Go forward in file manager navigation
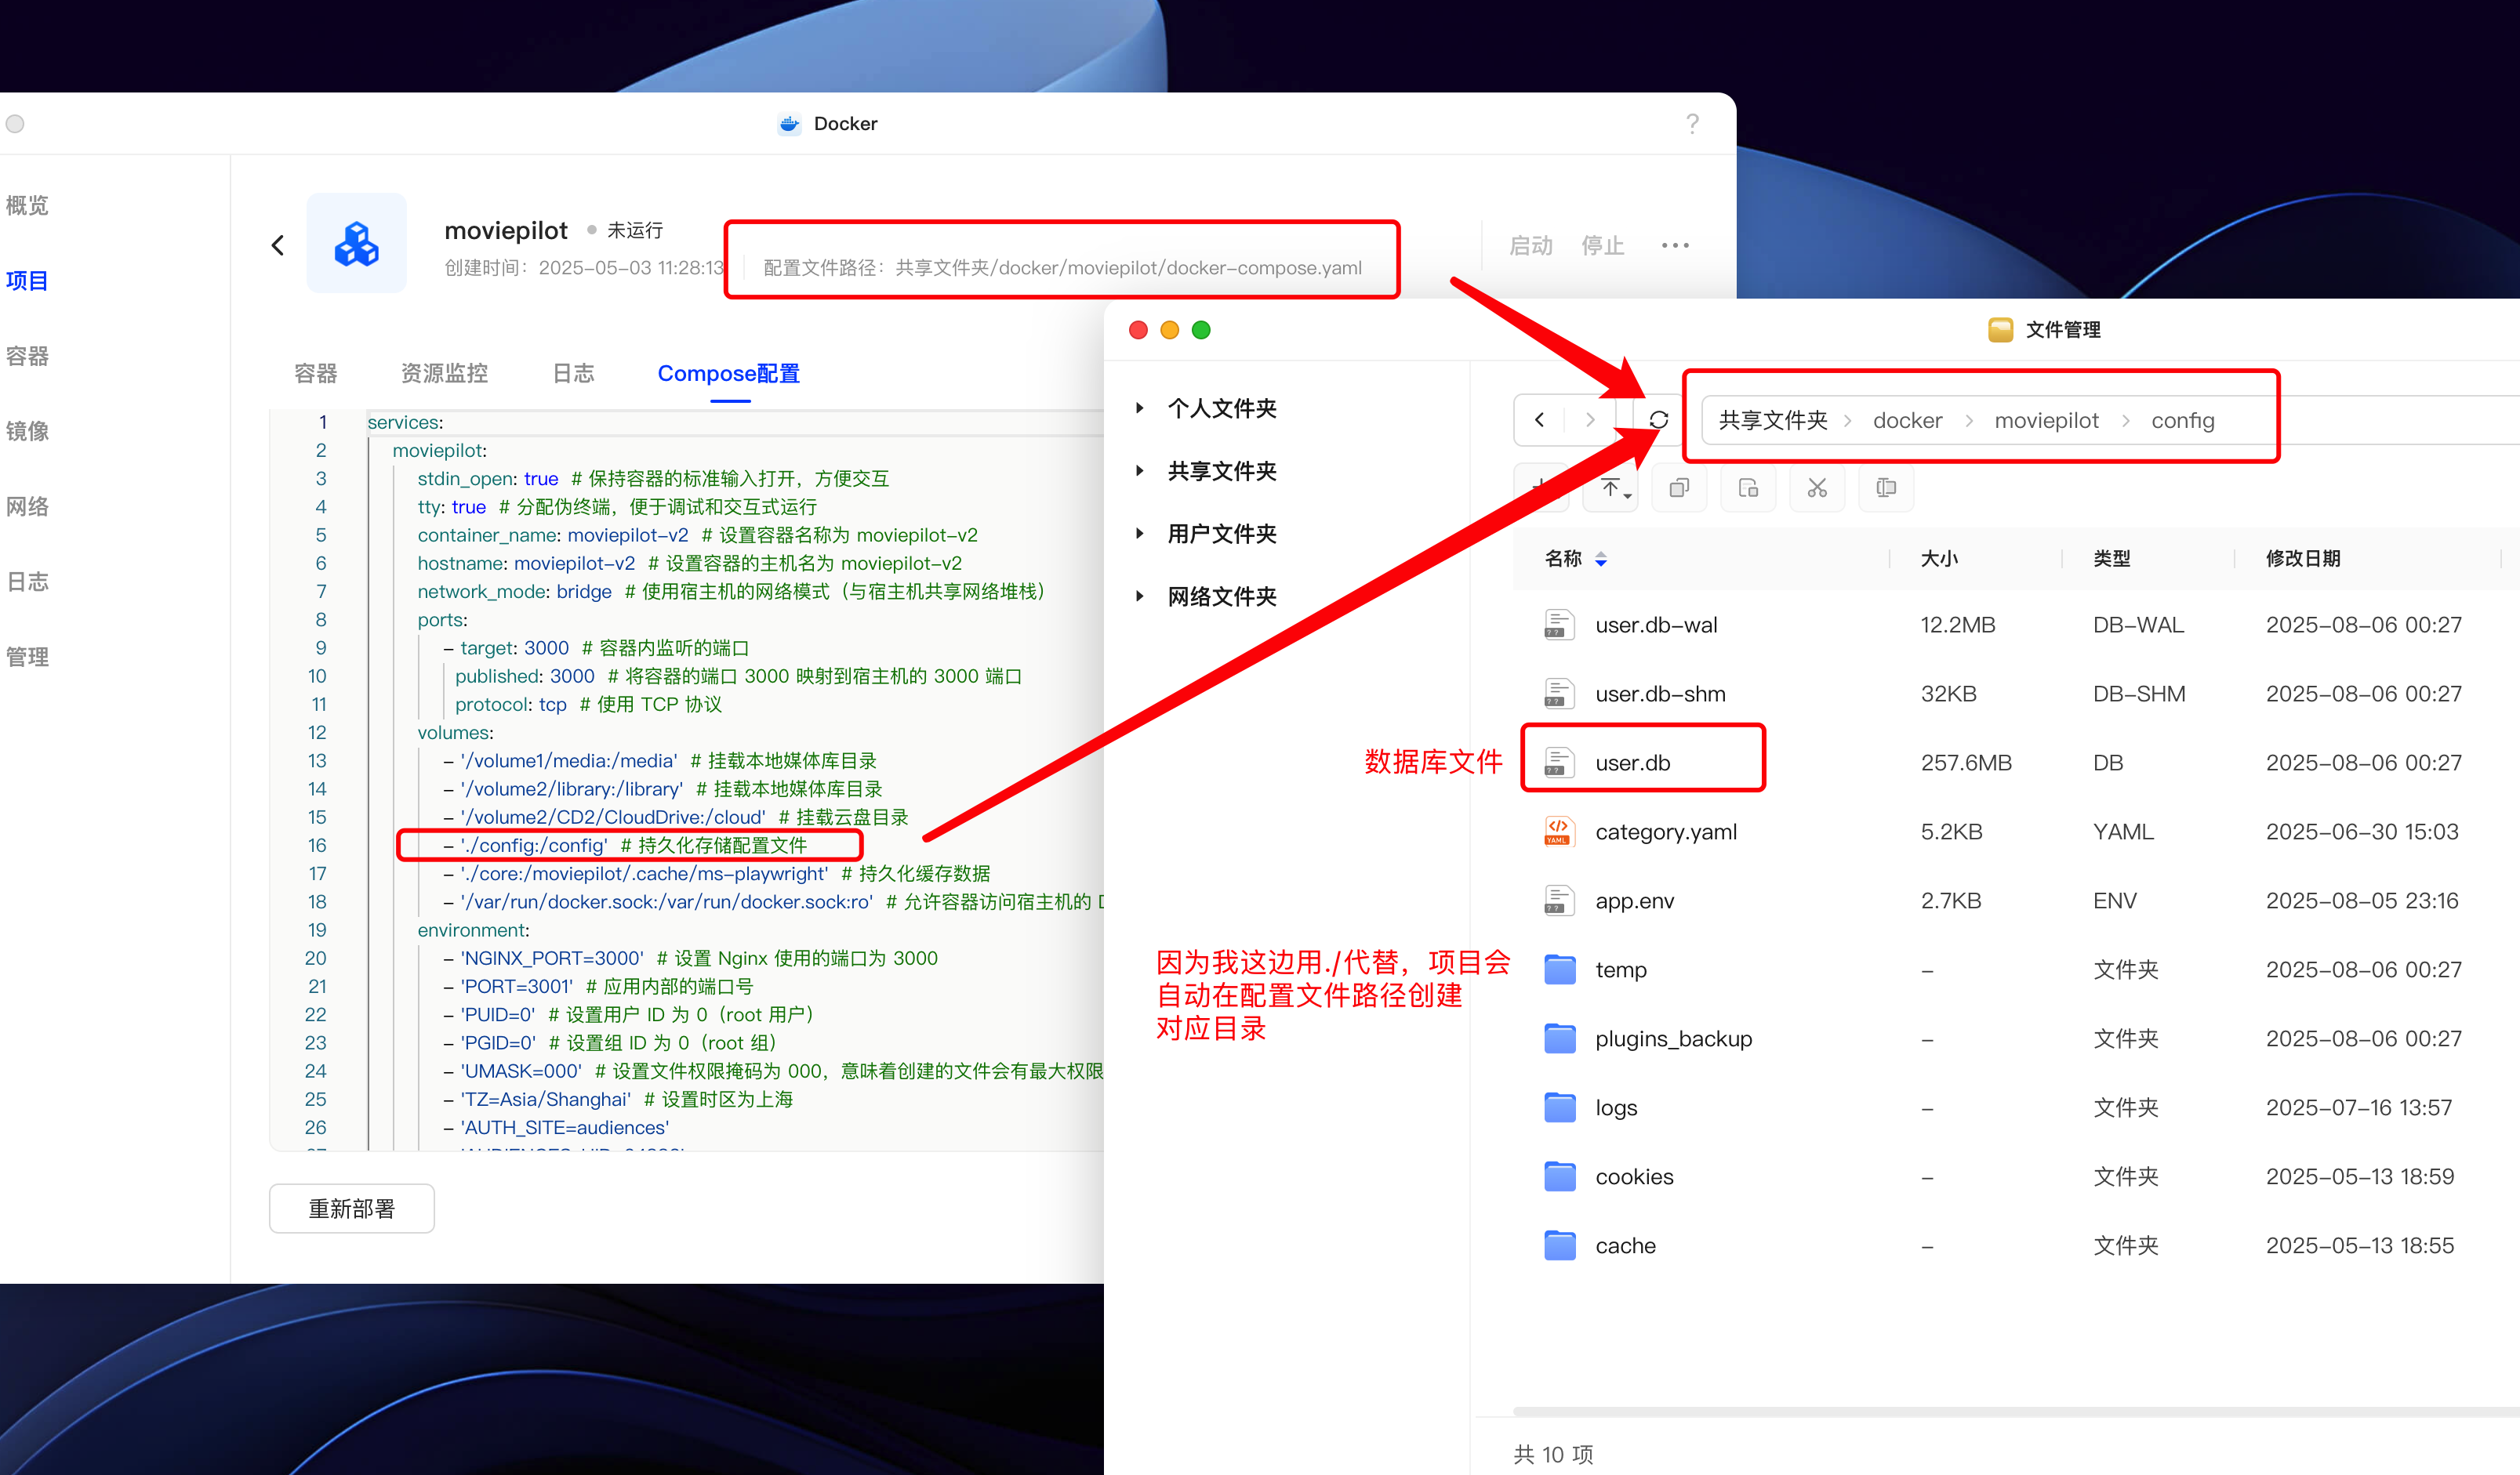Image resolution: width=2520 pixels, height=1475 pixels. tap(1590, 420)
